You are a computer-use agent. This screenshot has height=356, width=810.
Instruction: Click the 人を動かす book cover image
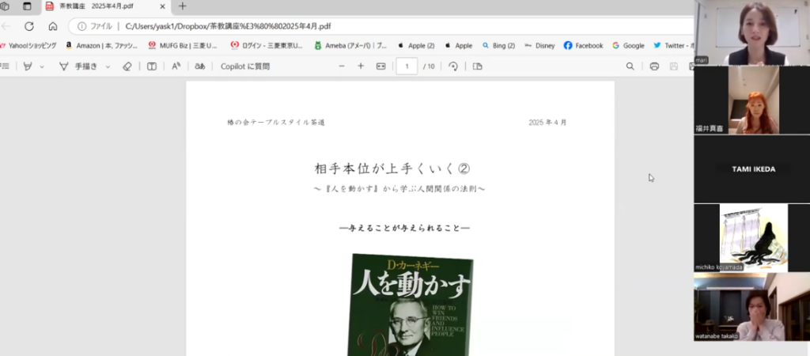coord(410,305)
